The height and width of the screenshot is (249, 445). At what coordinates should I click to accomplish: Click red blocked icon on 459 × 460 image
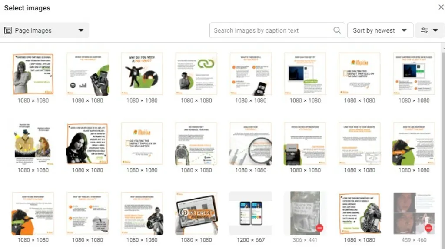tap(428, 228)
